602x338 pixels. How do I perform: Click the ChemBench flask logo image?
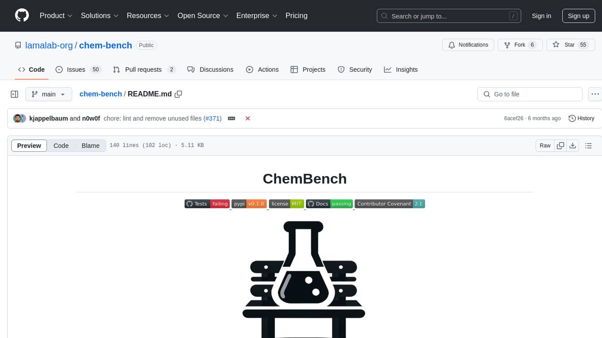coord(304,279)
